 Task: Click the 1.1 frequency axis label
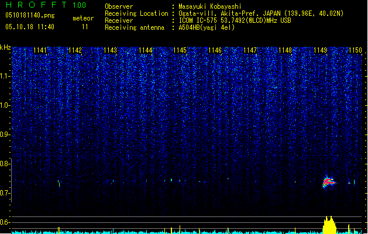tap(5, 76)
